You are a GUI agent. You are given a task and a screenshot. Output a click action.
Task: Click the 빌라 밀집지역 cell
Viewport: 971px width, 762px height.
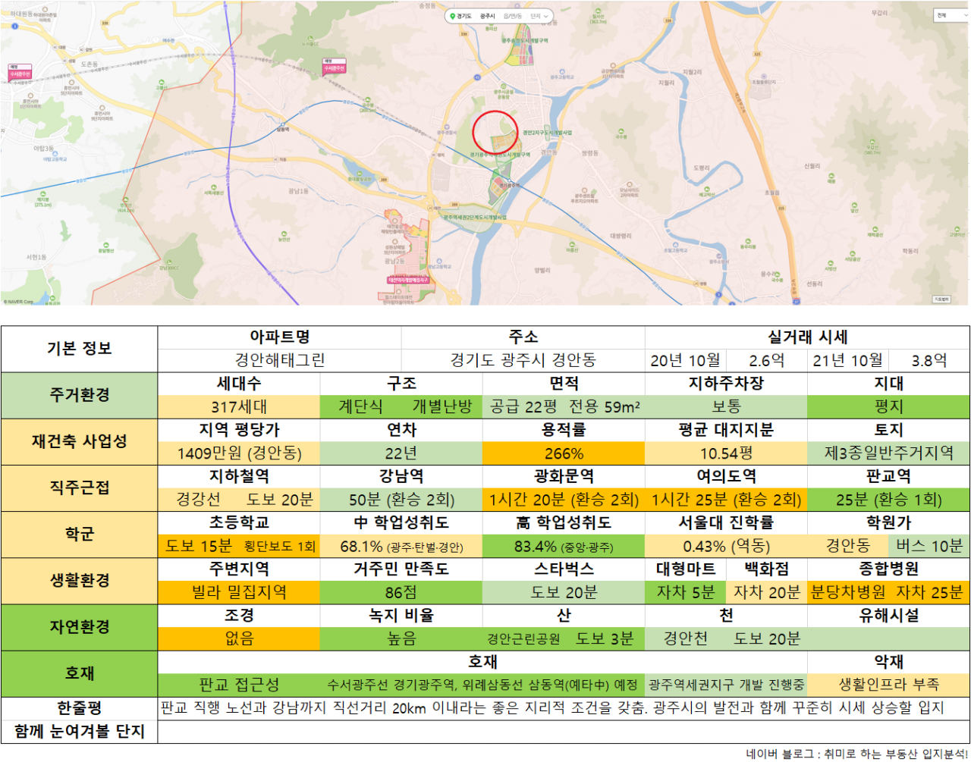click(239, 592)
